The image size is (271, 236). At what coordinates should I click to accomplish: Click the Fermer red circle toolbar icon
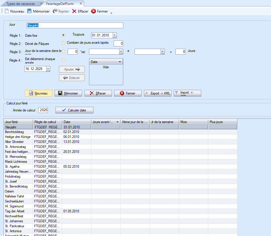[x=93, y=11]
